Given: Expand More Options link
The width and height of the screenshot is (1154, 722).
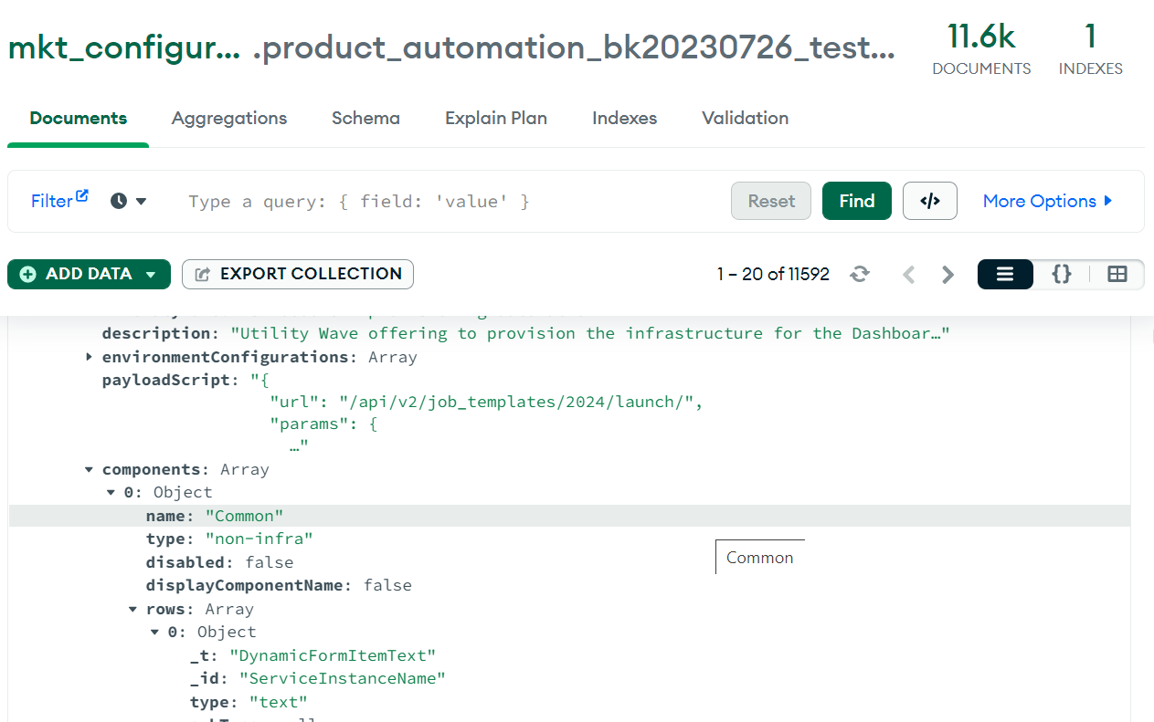Looking at the screenshot, I should click(1047, 201).
